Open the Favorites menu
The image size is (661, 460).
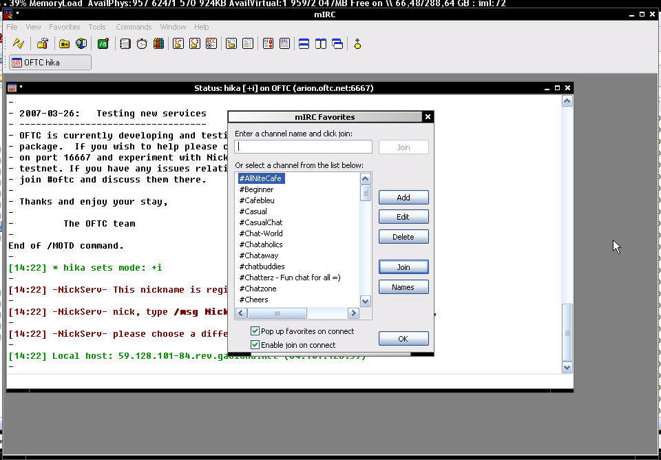tap(65, 27)
